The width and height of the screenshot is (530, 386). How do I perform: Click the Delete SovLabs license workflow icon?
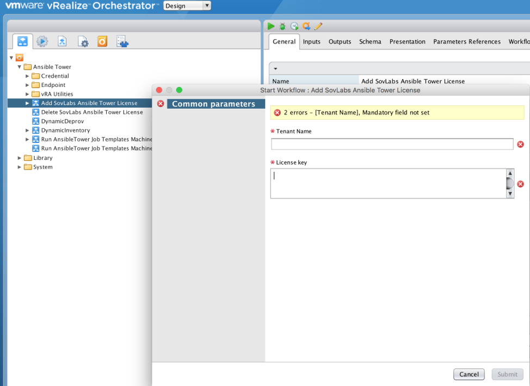35,112
